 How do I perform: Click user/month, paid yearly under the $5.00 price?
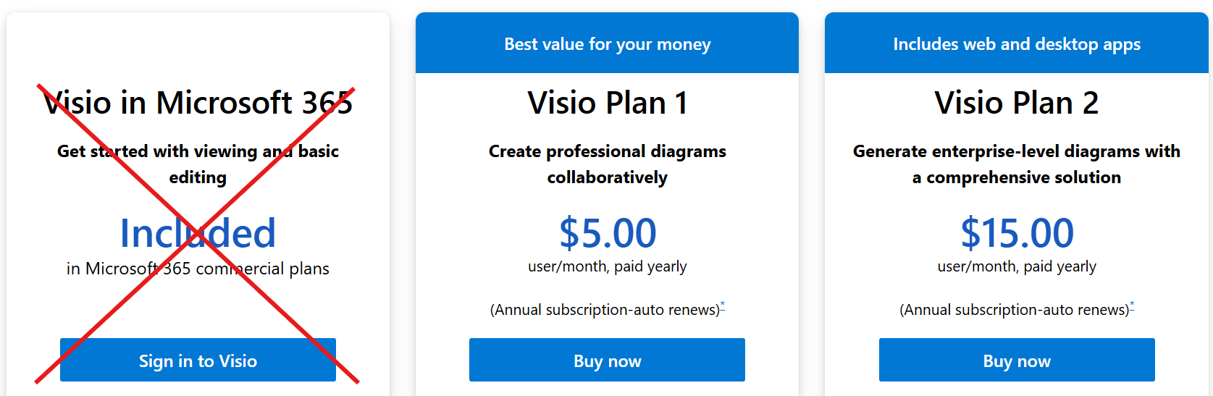tap(607, 266)
